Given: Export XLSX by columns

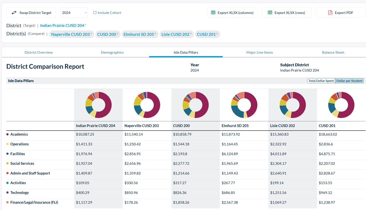Looking at the screenshot, I should click(232, 13).
